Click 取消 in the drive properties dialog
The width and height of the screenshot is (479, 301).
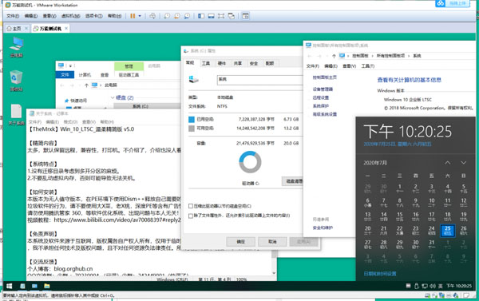coord(272,242)
